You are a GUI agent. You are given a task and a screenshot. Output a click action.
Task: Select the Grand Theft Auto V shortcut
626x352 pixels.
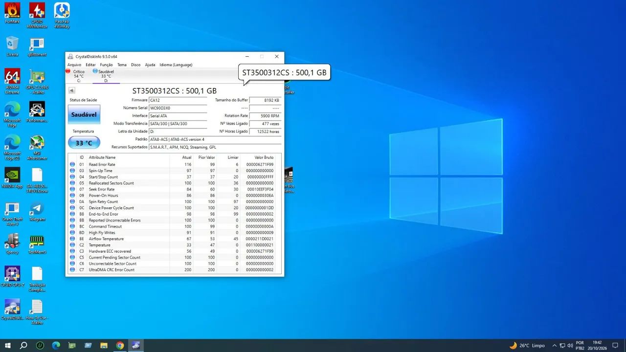(x=12, y=213)
